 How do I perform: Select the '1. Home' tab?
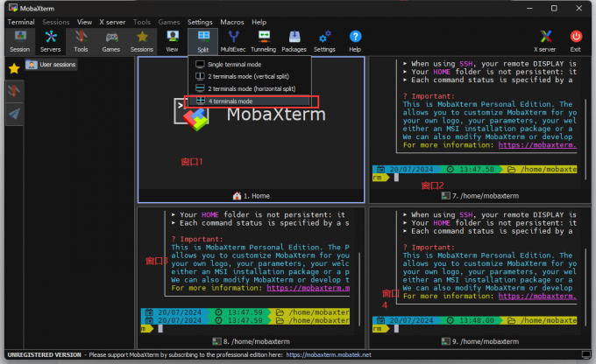coord(252,196)
